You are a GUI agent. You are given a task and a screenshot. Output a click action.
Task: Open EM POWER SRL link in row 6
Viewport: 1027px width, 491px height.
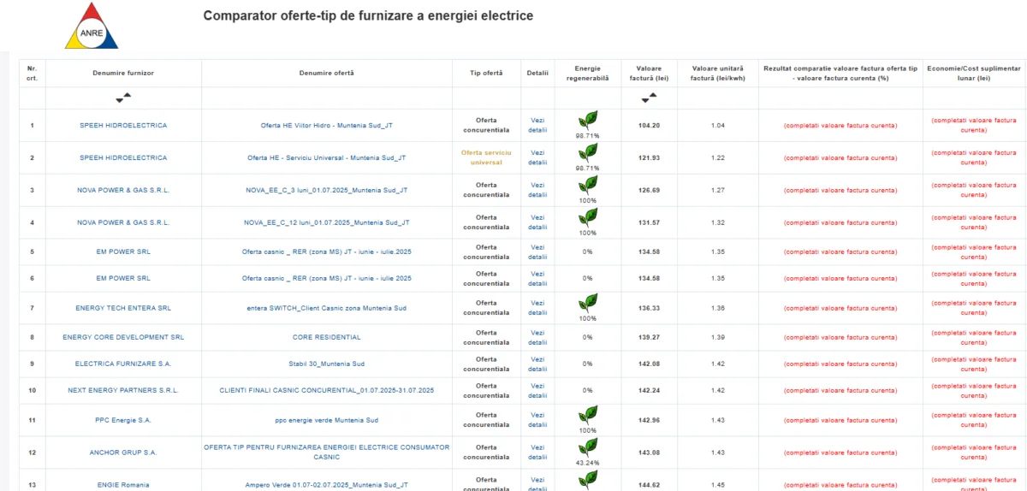point(123,278)
